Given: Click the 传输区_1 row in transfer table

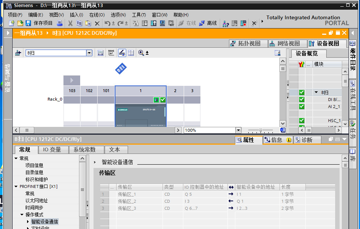Looking at the screenshot, I should click(x=217, y=194).
